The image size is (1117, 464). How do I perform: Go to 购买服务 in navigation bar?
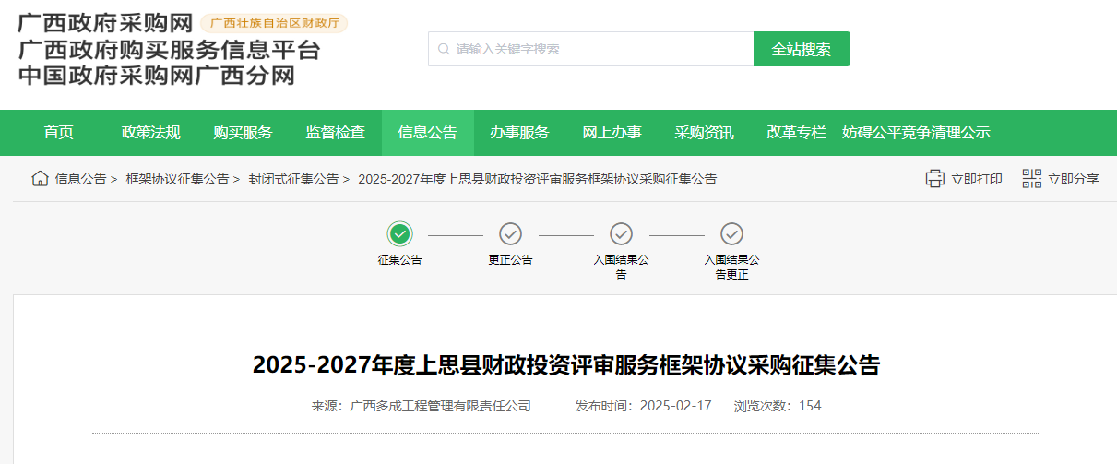[243, 133]
